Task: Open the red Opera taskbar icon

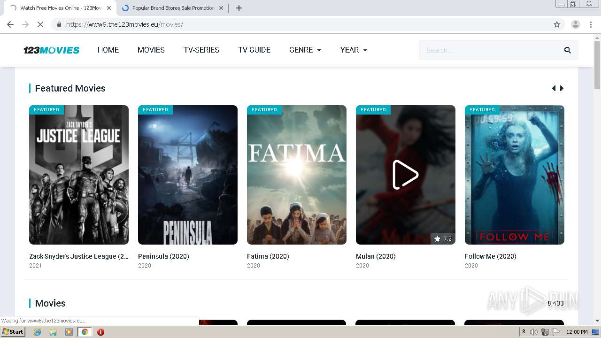Action: point(100,332)
